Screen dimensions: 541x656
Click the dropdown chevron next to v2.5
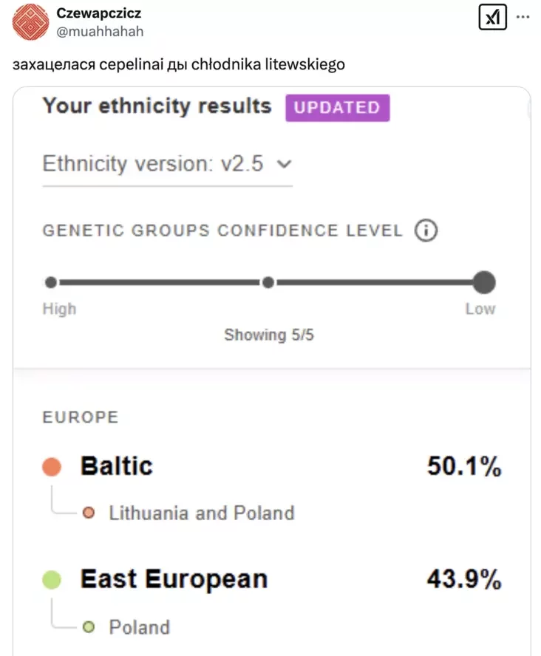pyautogui.click(x=284, y=164)
